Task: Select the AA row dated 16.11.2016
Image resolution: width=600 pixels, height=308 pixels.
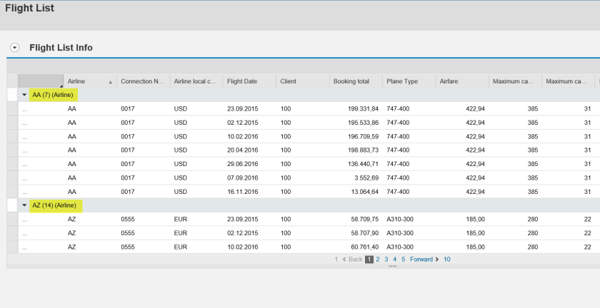Action: 12,192
